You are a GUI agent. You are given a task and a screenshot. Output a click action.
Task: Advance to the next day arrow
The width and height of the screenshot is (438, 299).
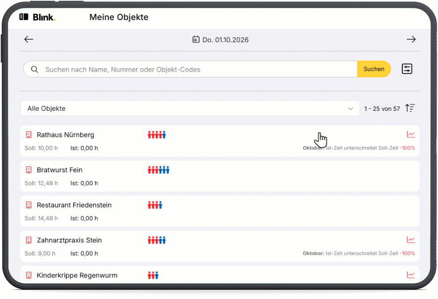pos(411,39)
